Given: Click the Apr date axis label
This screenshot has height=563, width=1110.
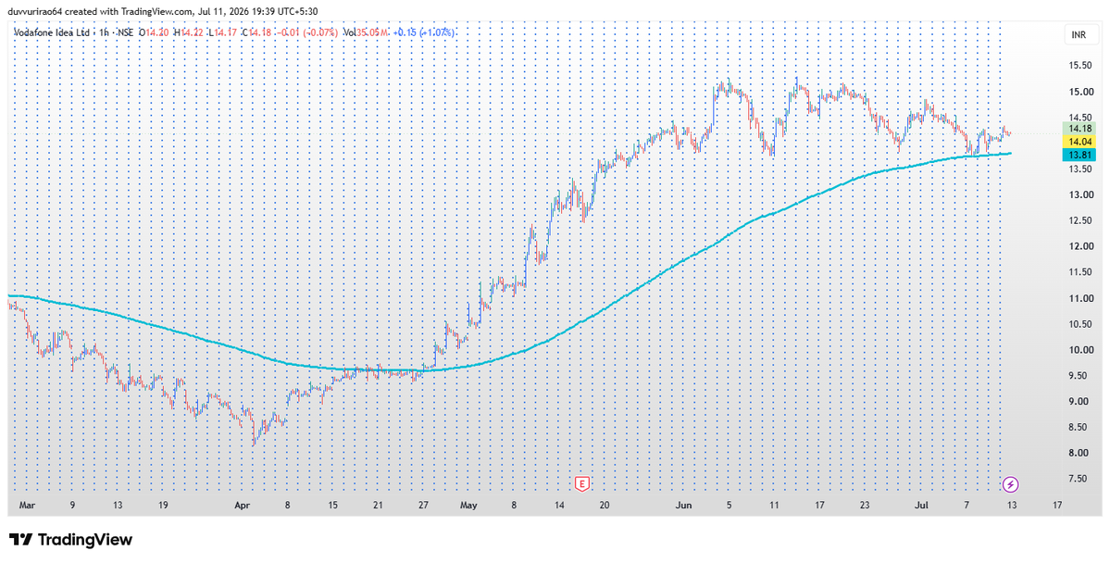Looking at the screenshot, I should [x=243, y=506].
